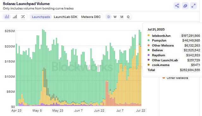Click the 'letsbonk.fun' tooltip label
Viewport: 202px width, 116px height.
click(161, 36)
